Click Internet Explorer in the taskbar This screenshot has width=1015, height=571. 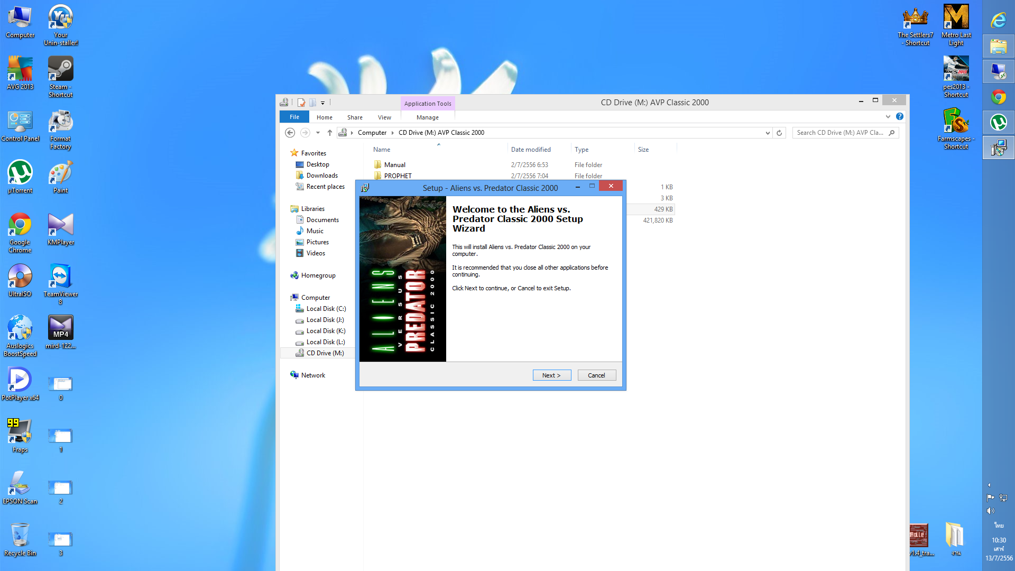[x=998, y=20]
